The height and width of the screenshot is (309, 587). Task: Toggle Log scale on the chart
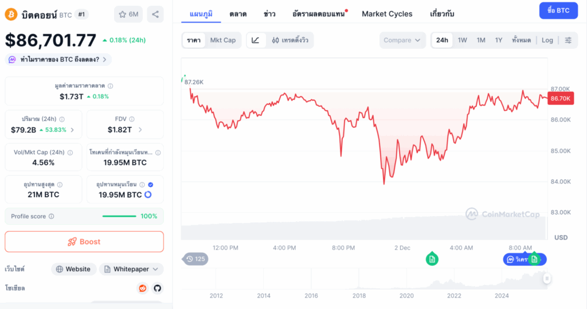point(547,40)
